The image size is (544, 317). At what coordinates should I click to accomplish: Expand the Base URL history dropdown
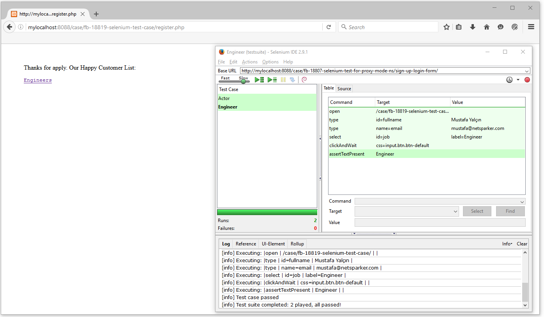click(x=527, y=70)
